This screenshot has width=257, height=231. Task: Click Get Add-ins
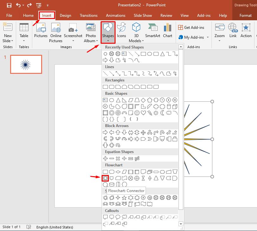[194, 28]
